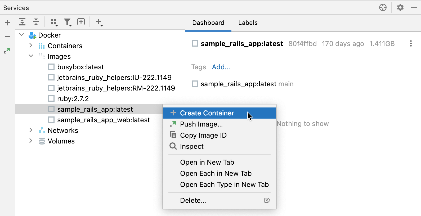Viewport: 421px width, 216px height.
Task: Open the Filter options icon
Action: 68,22
